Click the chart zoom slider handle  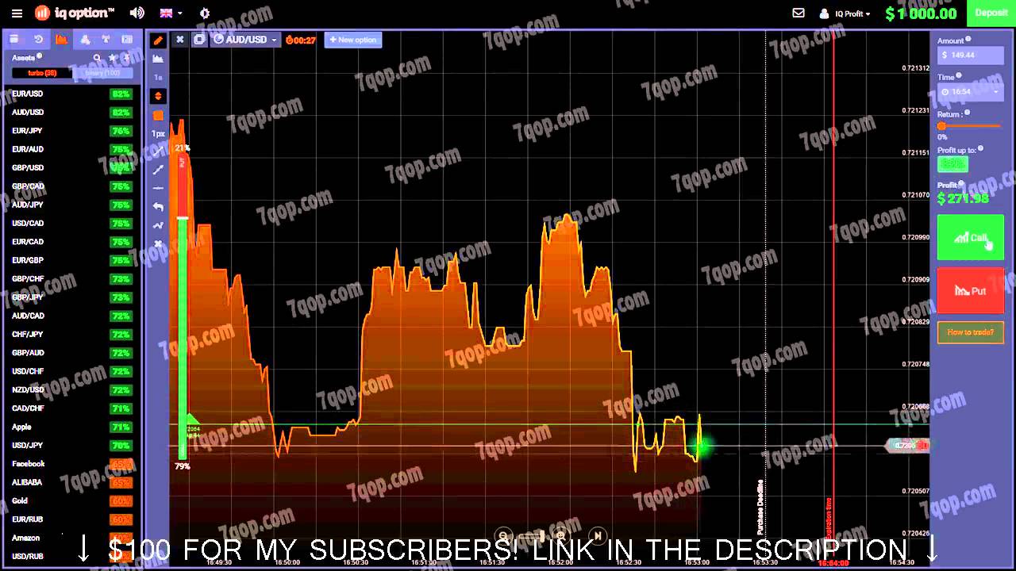[x=544, y=536]
